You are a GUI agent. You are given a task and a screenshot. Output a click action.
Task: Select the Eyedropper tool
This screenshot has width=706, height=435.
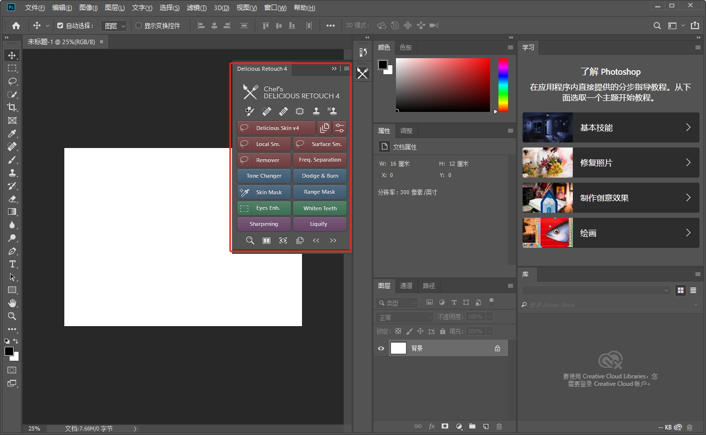[x=12, y=133]
